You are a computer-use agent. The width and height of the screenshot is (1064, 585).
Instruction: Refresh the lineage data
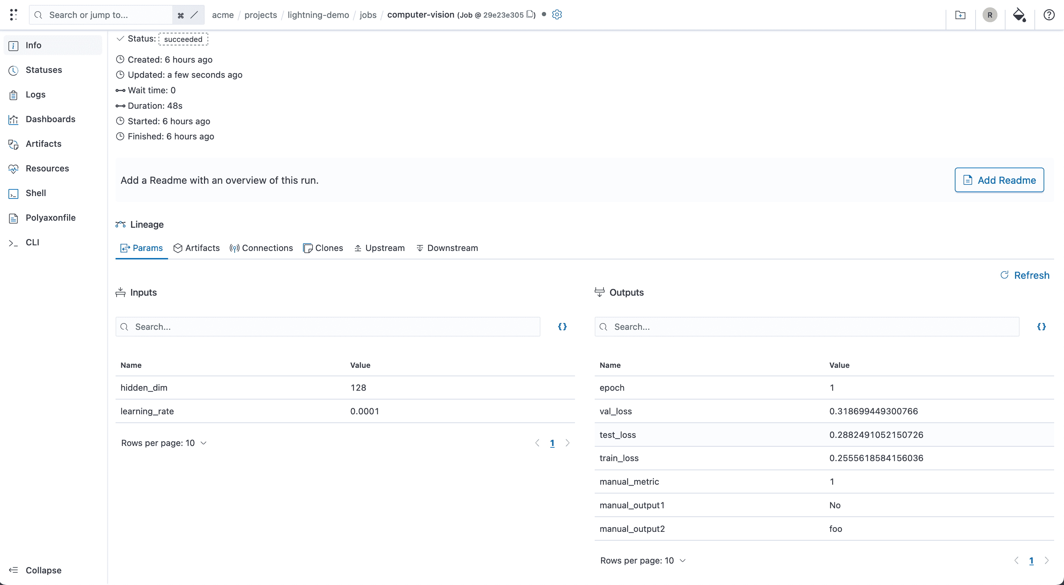(x=1025, y=275)
